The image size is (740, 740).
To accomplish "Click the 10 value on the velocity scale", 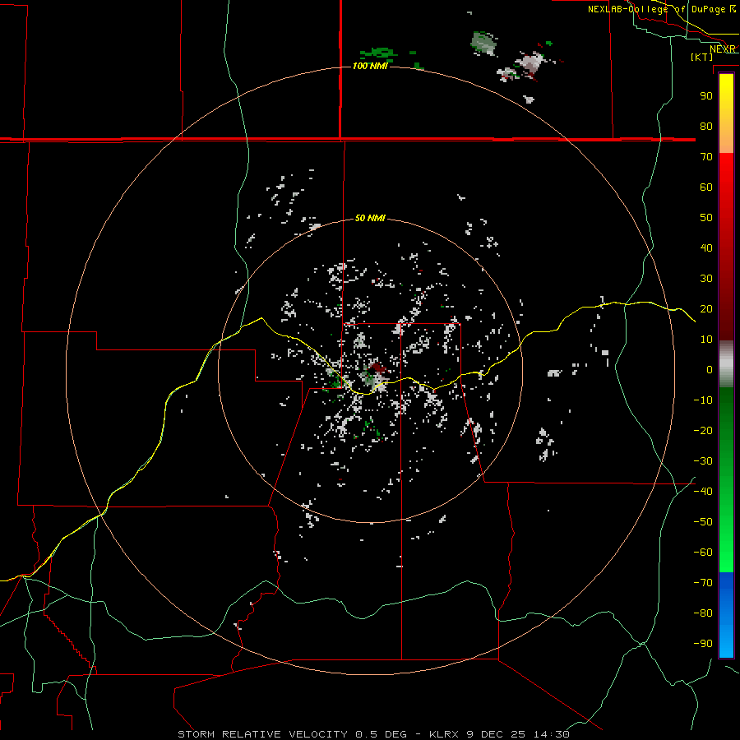I will point(706,340).
